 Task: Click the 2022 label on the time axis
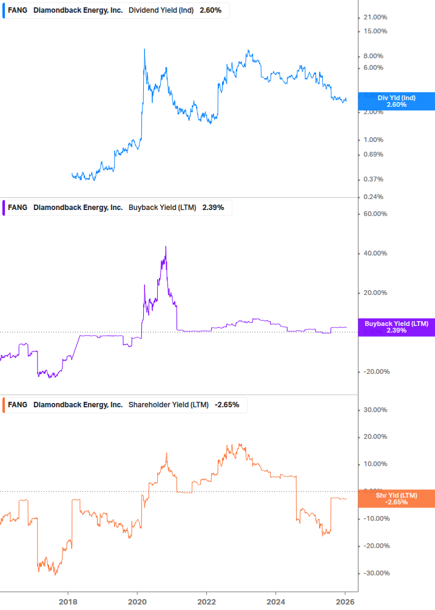(x=207, y=601)
